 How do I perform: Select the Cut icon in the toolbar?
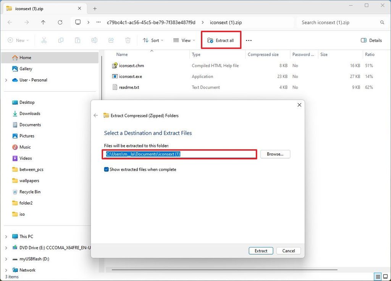[44, 40]
